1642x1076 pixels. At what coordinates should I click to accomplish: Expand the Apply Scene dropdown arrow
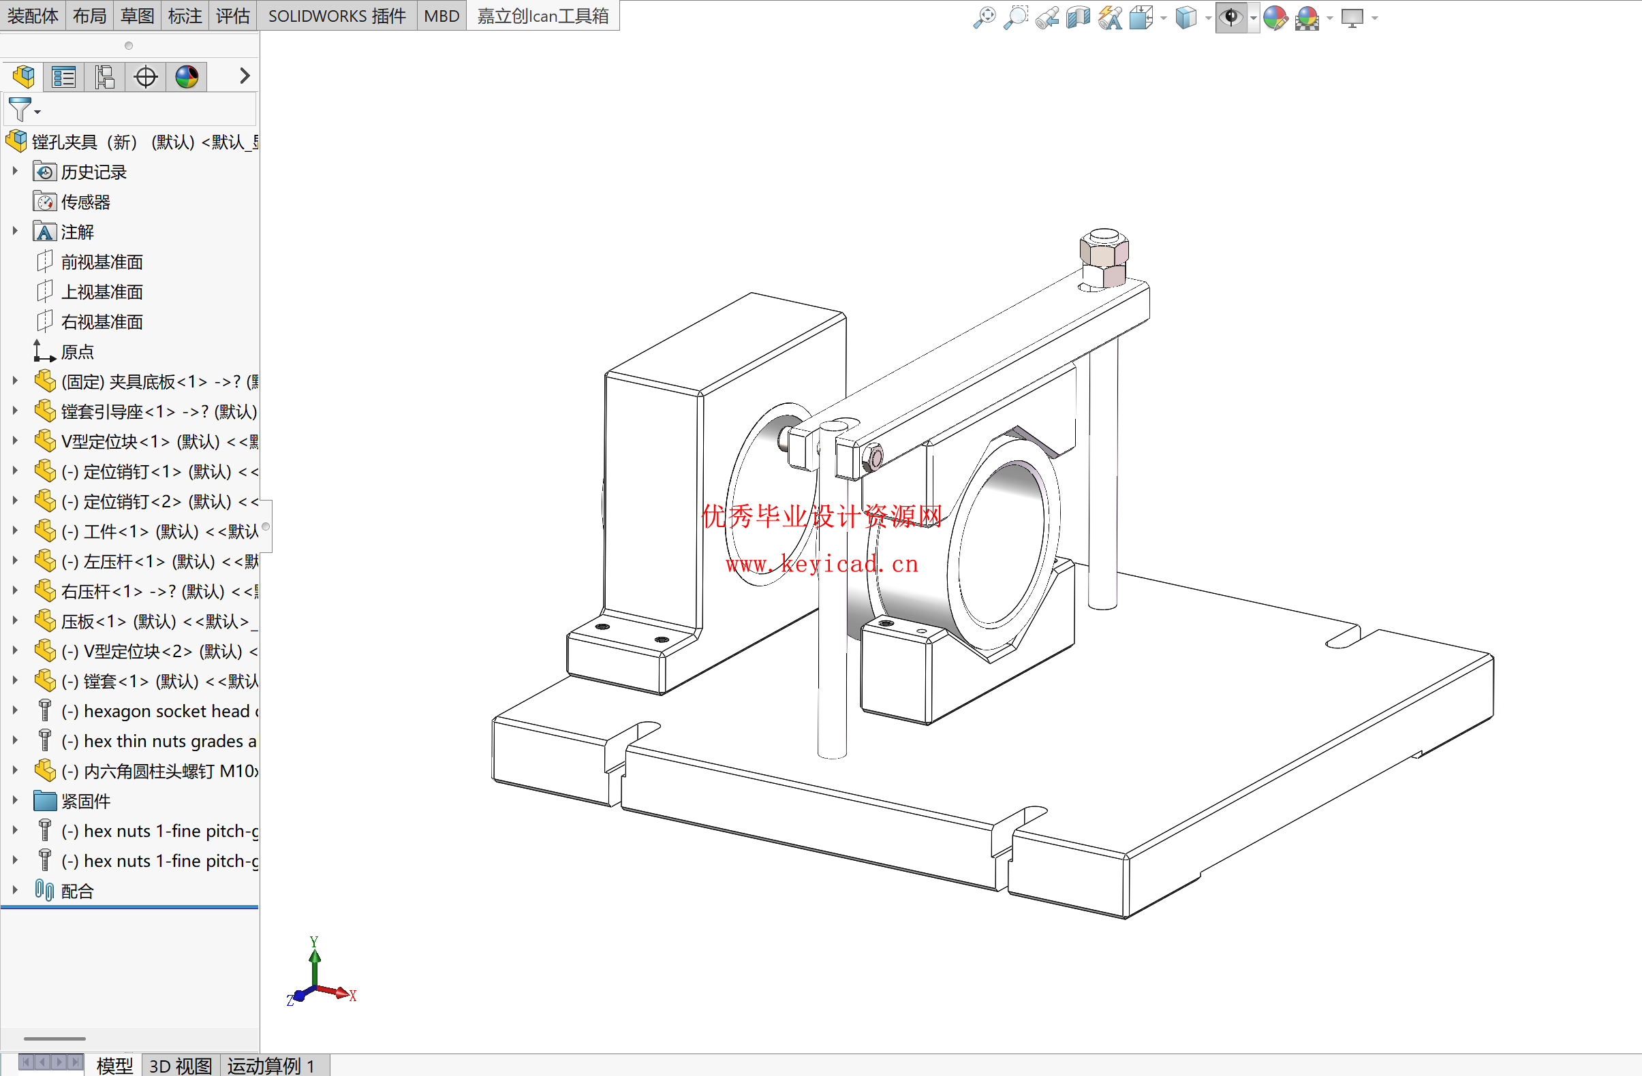1329,18
